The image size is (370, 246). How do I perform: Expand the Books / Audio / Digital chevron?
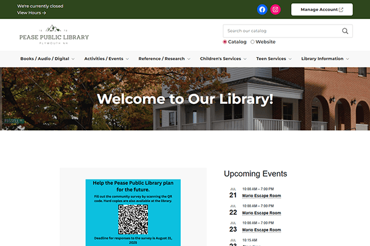[73, 59]
